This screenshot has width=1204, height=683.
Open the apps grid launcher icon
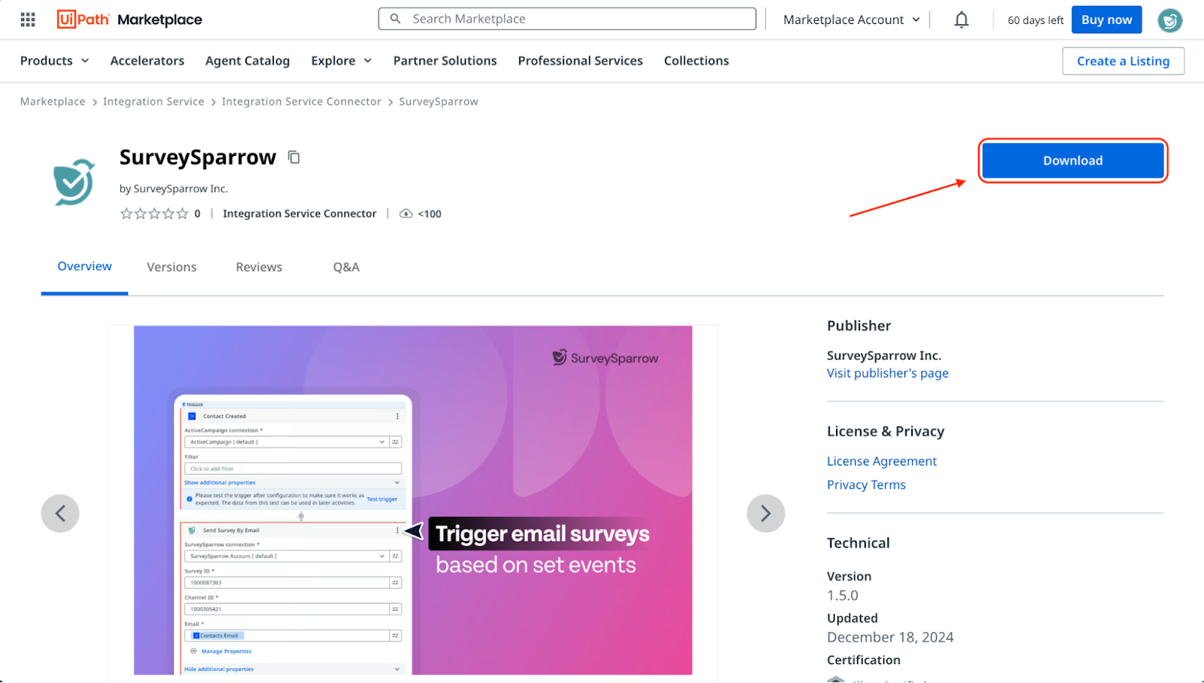[28, 20]
